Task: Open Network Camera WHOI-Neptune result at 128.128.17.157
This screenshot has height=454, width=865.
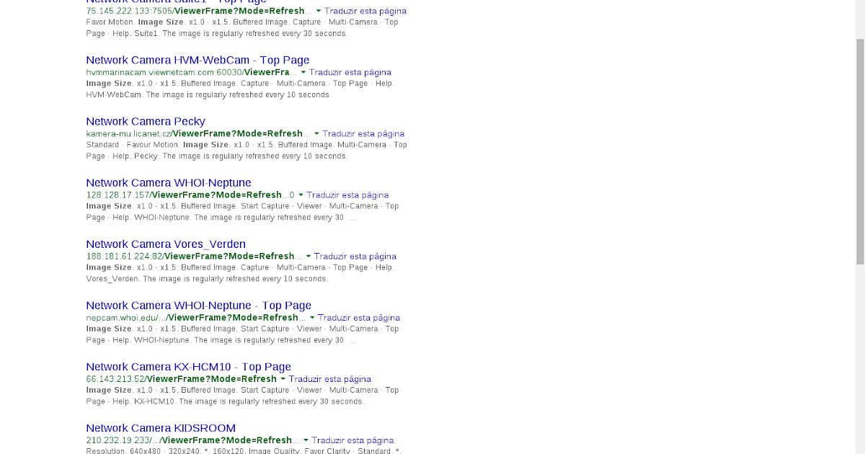Action: 169,183
